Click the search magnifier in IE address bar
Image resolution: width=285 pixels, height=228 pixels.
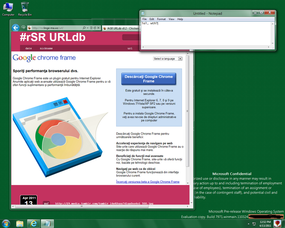point(84,28)
